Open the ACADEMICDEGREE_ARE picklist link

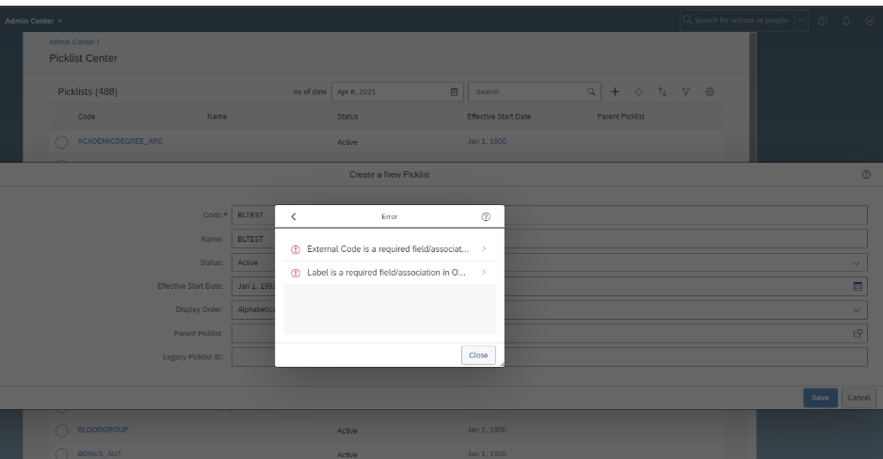click(120, 141)
